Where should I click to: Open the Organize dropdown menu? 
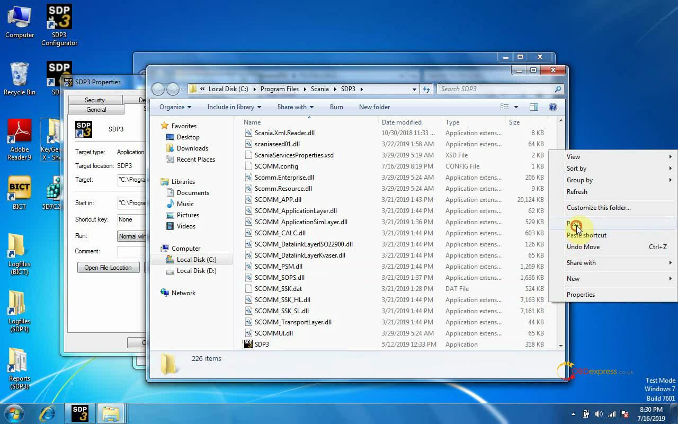point(175,107)
